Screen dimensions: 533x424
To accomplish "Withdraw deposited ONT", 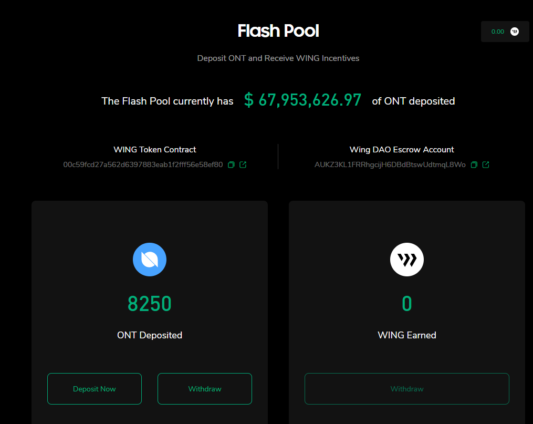I will [x=205, y=389].
